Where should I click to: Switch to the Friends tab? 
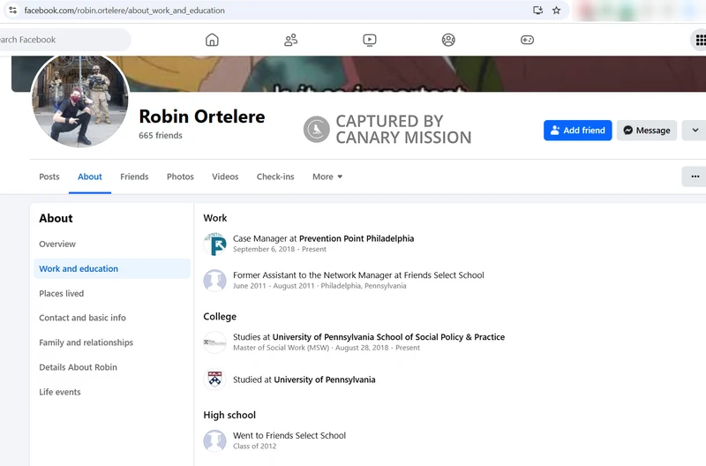click(x=134, y=177)
